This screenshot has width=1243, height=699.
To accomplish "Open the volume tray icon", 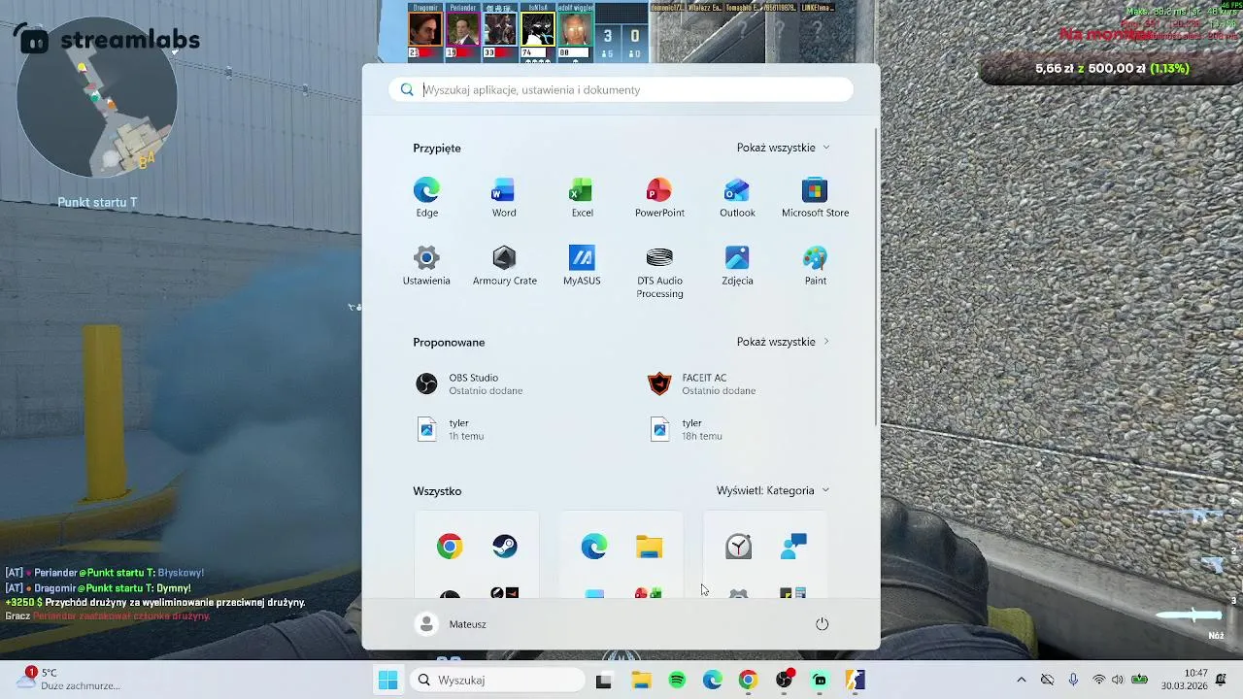I will (x=1118, y=680).
